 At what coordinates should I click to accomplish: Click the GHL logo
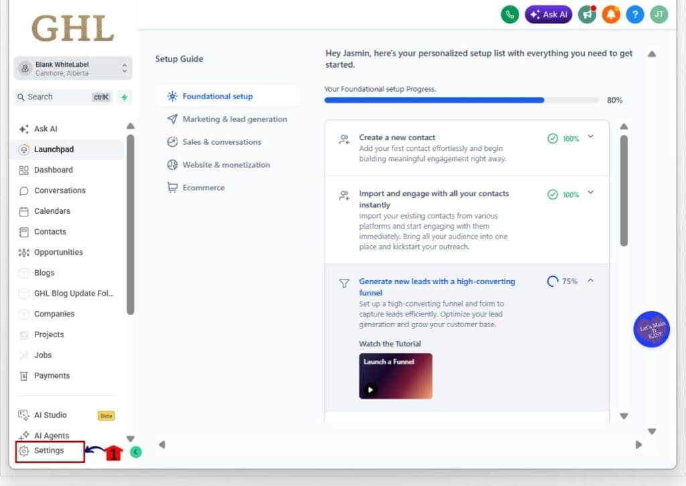point(73,28)
